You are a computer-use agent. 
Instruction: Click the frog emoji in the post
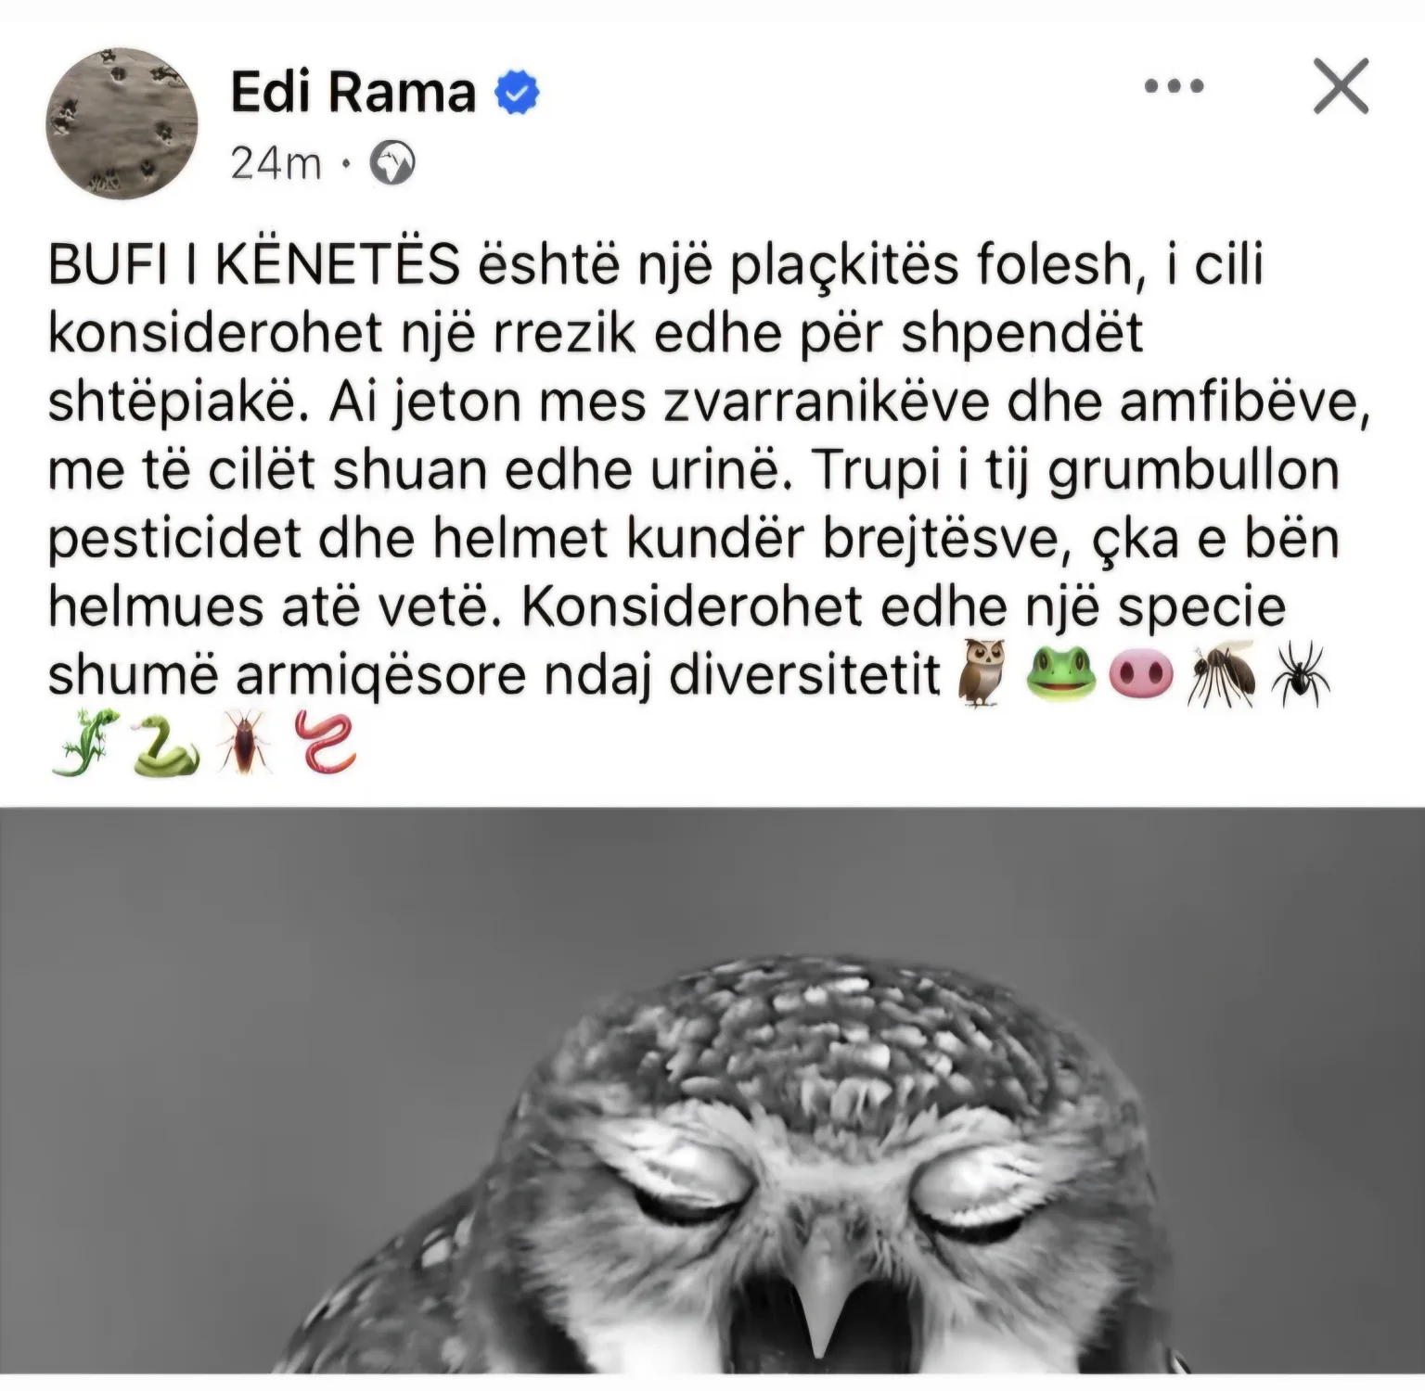pyautogui.click(x=1061, y=673)
